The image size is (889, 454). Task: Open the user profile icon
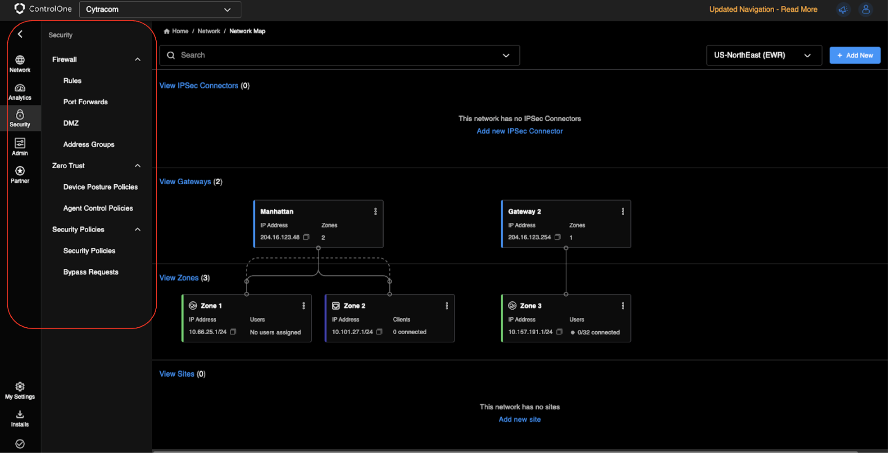tap(865, 9)
